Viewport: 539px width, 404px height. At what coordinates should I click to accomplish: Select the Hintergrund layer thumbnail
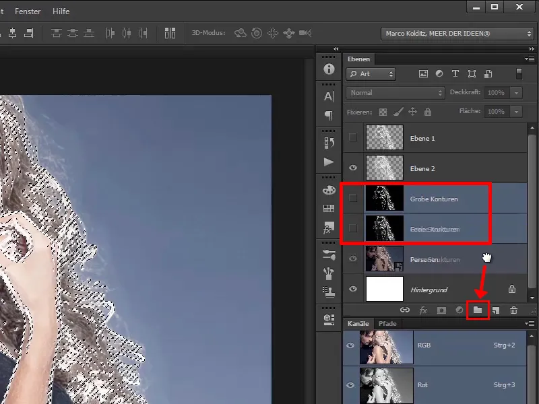[x=384, y=289]
